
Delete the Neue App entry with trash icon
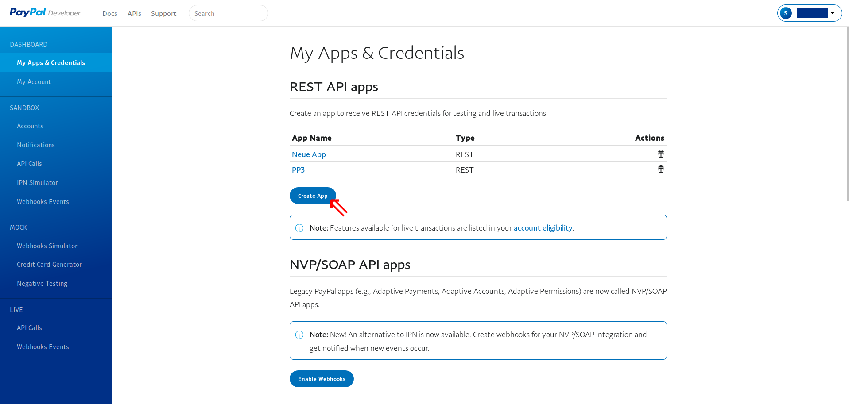[x=660, y=154]
